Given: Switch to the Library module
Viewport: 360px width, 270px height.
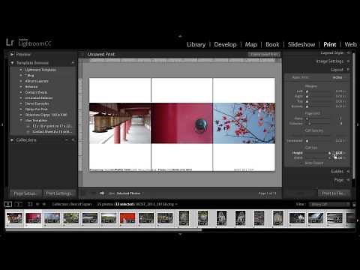Looking at the screenshot, I should (x=196, y=44).
